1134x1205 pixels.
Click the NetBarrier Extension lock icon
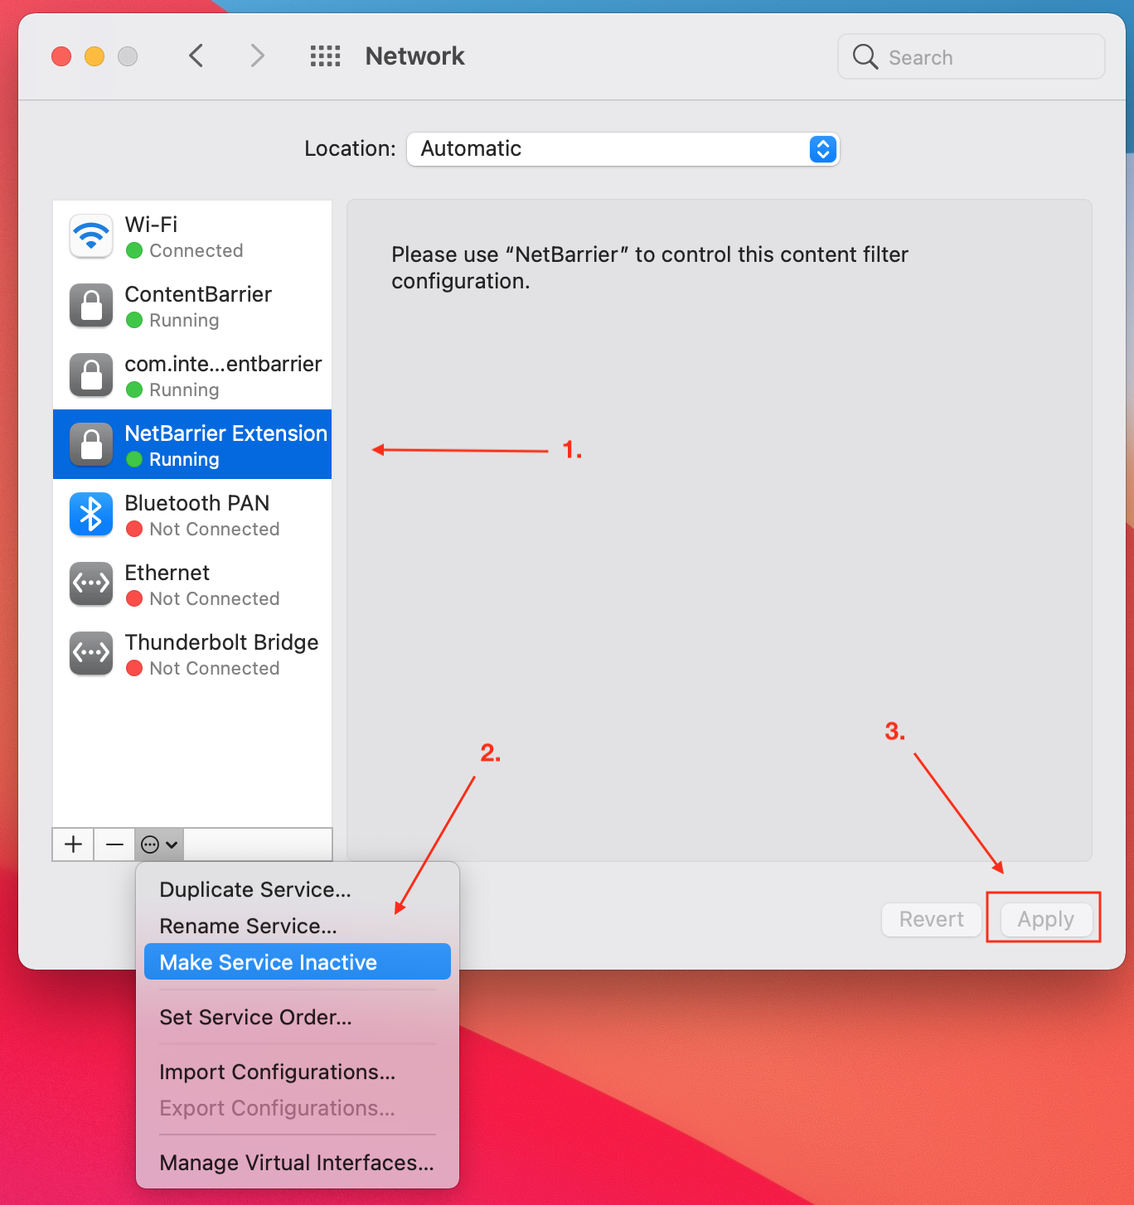point(91,446)
